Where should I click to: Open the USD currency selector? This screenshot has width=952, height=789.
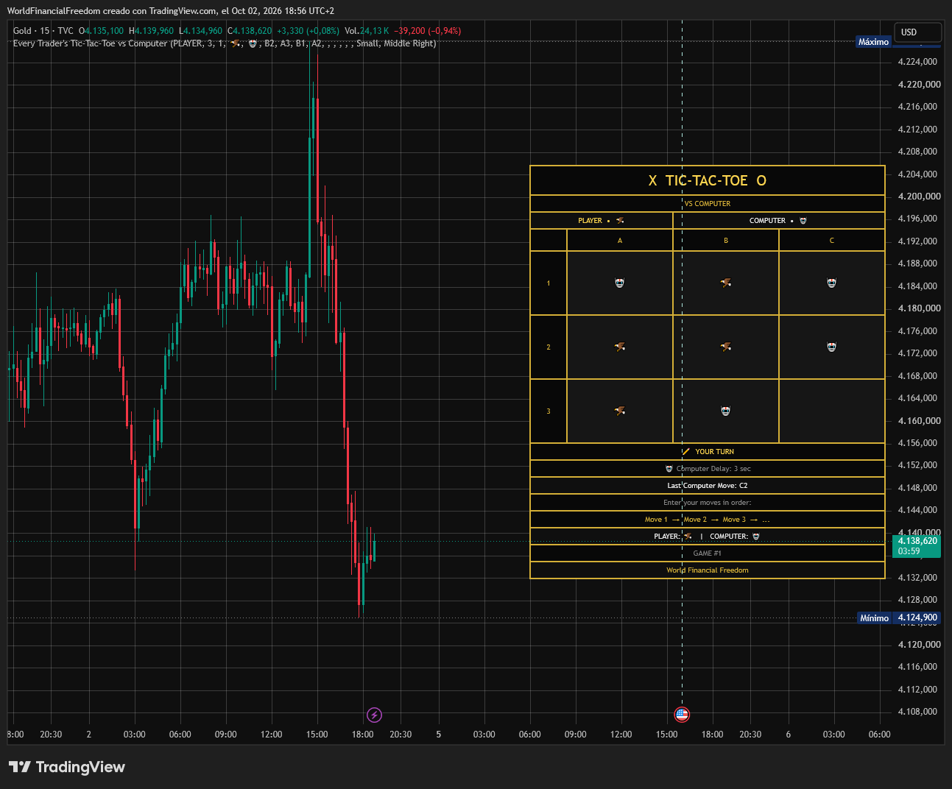(x=917, y=32)
